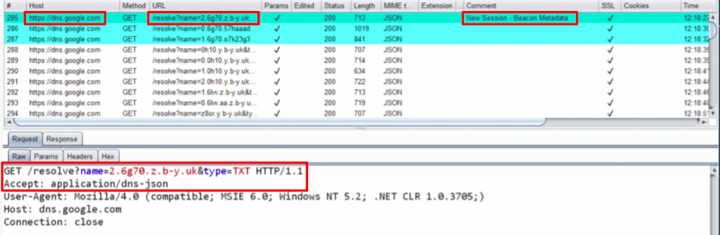Image resolution: width=720 pixels, height=235 pixels.
Task: Switch to the Headers tab
Action: [x=80, y=156]
